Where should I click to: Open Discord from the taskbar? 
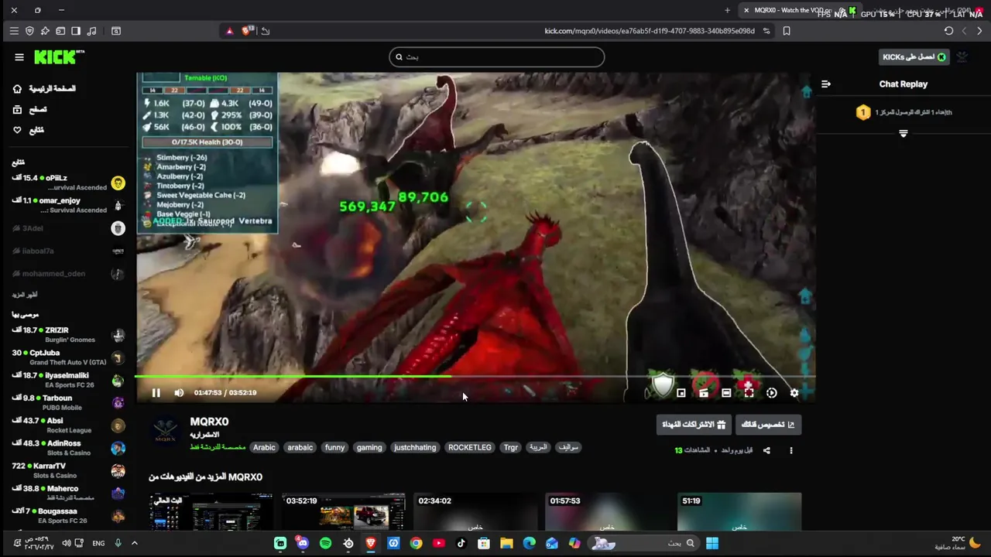[x=303, y=543]
